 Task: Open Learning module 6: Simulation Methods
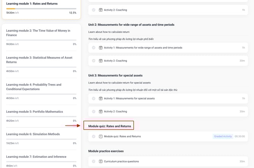pyautogui.click(x=33, y=134)
